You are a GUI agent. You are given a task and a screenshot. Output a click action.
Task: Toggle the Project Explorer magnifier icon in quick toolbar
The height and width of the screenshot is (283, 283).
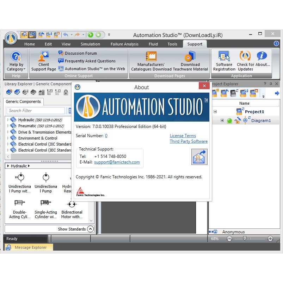[24, 35]
